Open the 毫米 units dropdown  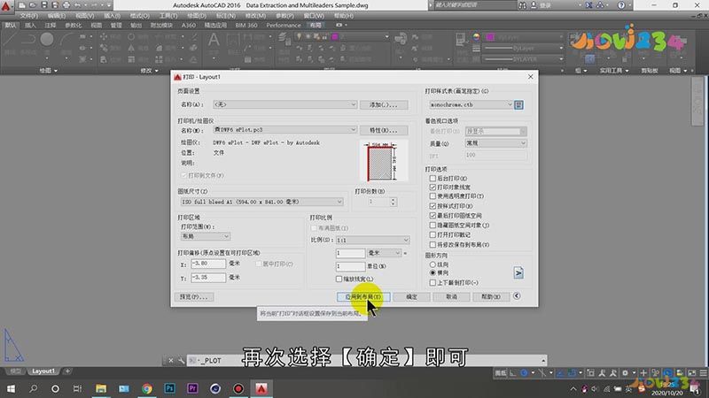pos(384,253)
